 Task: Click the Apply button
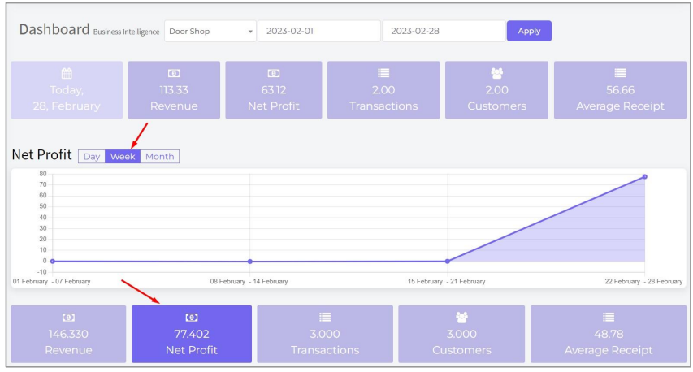point(529,31)
